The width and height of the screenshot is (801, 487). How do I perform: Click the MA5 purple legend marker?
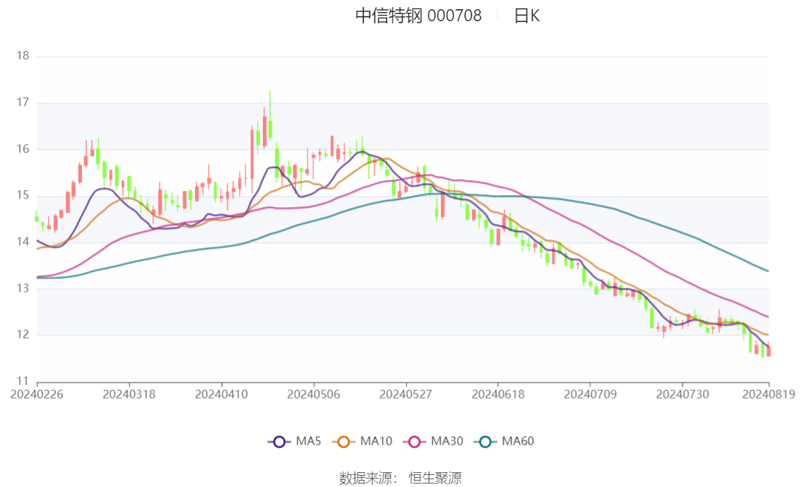[x=279, y=442]
